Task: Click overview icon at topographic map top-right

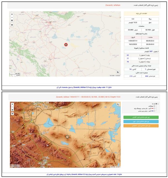Action: 118,104
